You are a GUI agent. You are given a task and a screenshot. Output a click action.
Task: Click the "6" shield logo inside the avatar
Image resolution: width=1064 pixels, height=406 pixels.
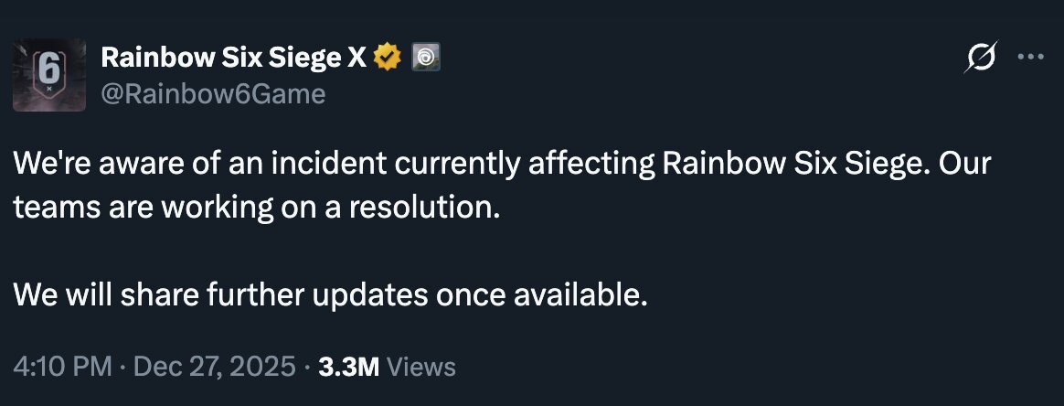tap(48, 71)
